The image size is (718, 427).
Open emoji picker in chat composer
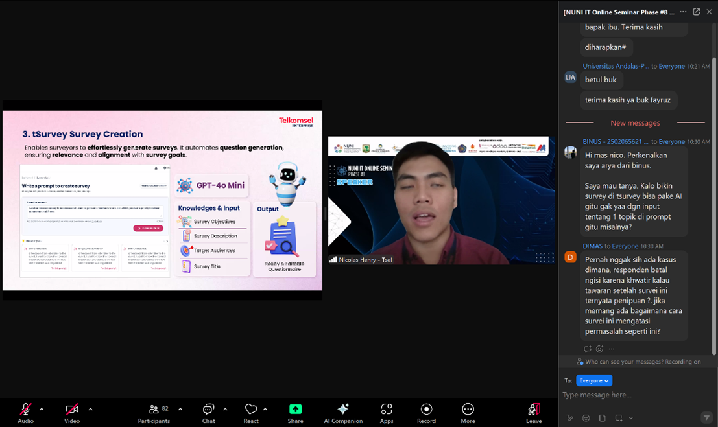[x=586, y=418]
